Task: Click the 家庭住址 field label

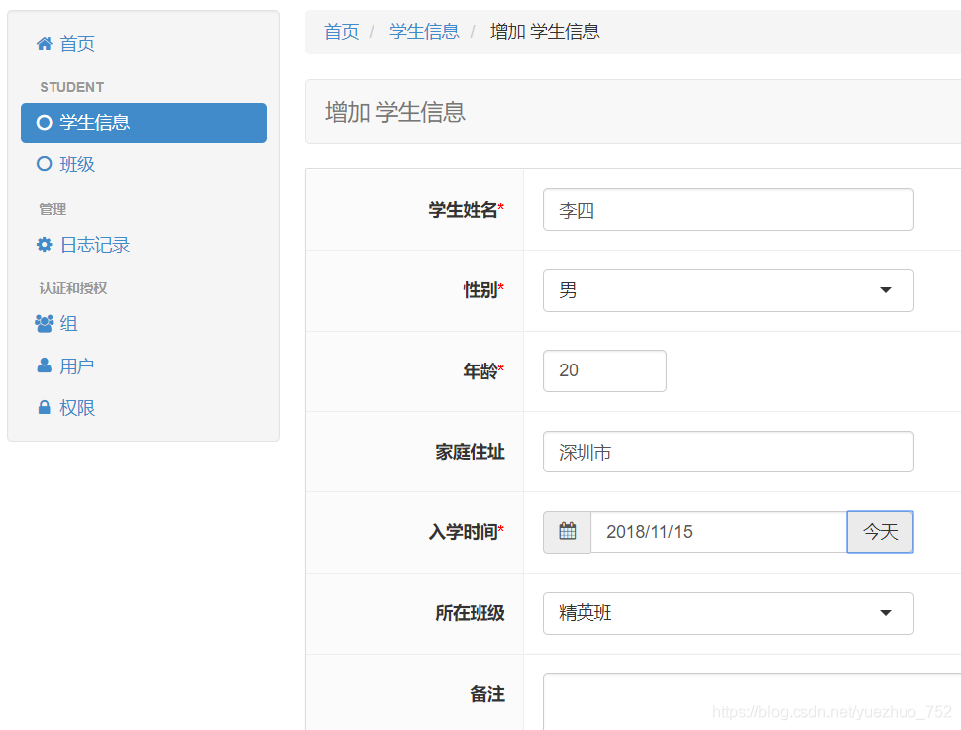Action: tap(470, 452)
